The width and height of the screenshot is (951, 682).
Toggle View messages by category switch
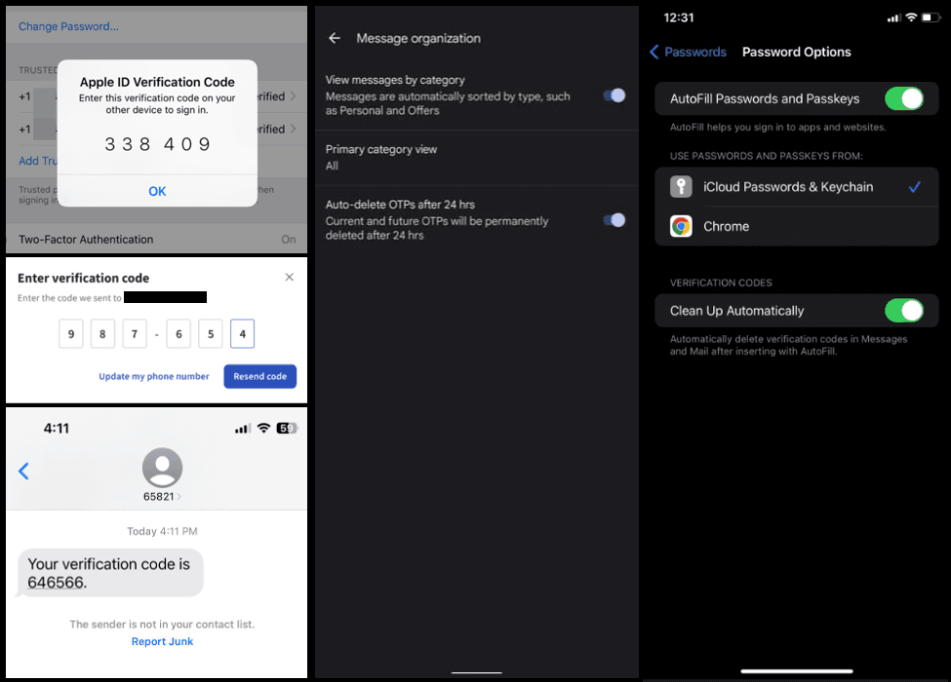coord(614,95)
